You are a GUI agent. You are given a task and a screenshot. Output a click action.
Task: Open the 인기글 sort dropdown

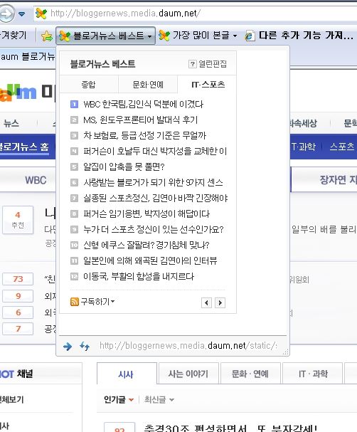119,399
